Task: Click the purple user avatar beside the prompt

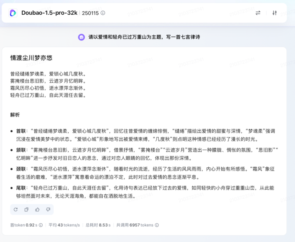Action: click(x=81, y=37)
